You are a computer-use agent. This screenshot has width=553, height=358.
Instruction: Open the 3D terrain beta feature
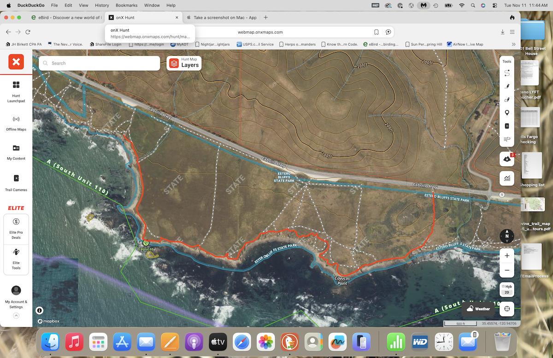pos(507,158)
